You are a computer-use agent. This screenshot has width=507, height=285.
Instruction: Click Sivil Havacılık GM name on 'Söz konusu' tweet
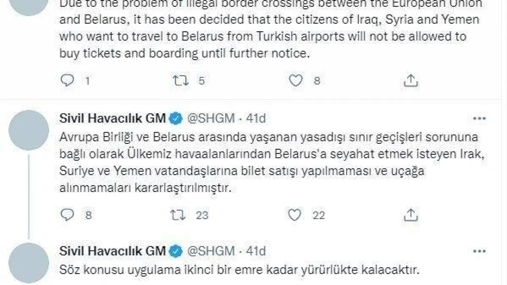pyautogui.click(x=112, y=251)
